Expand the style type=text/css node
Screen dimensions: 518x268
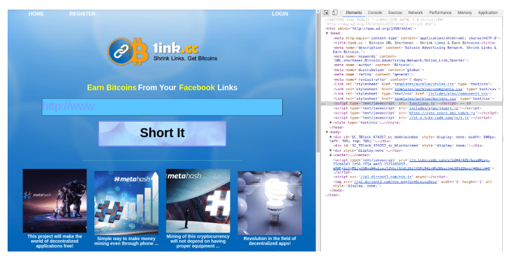331,123
